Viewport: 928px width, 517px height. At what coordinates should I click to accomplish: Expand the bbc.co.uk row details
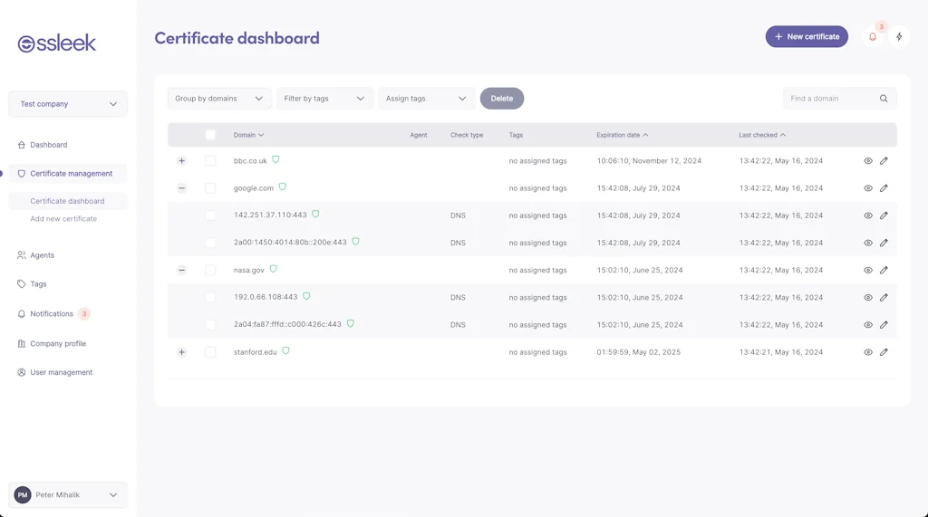[x=181, y=161]
